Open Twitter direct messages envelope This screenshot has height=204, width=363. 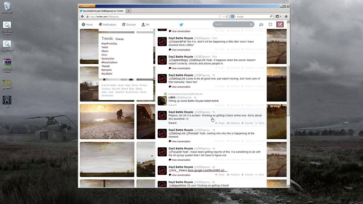[261, 25]
